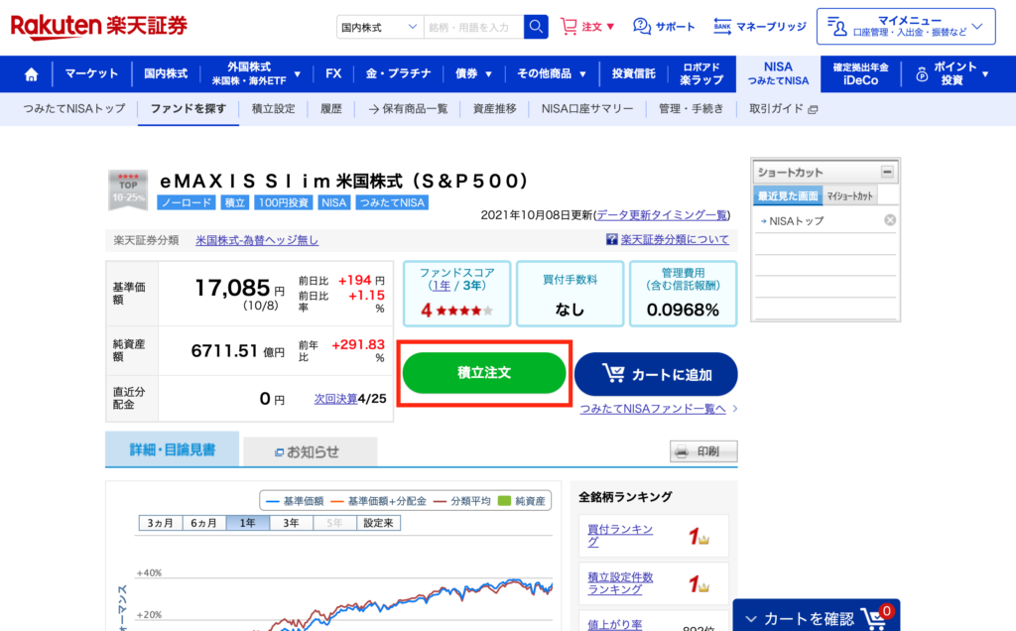Open 積立設定 sub-tab

click(x=273, y=109)
